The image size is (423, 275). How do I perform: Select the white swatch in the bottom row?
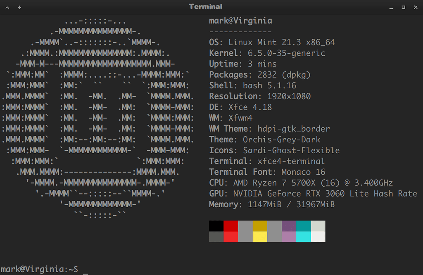[x=318, y=237]
